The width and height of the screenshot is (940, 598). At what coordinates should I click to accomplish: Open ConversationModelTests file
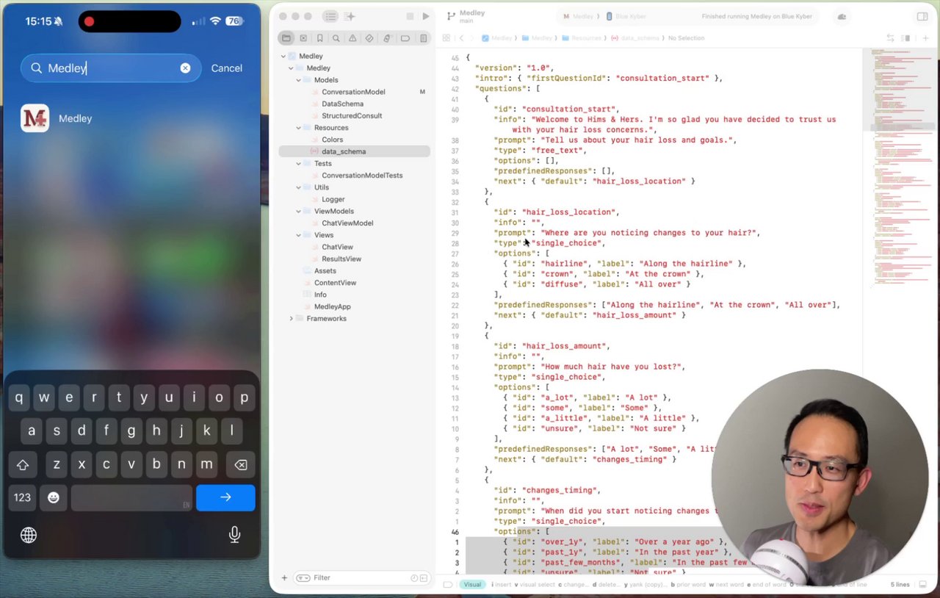362,176
